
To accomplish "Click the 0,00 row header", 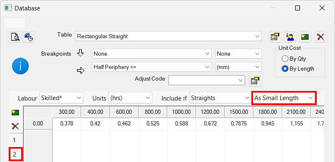I will point(38,124).
